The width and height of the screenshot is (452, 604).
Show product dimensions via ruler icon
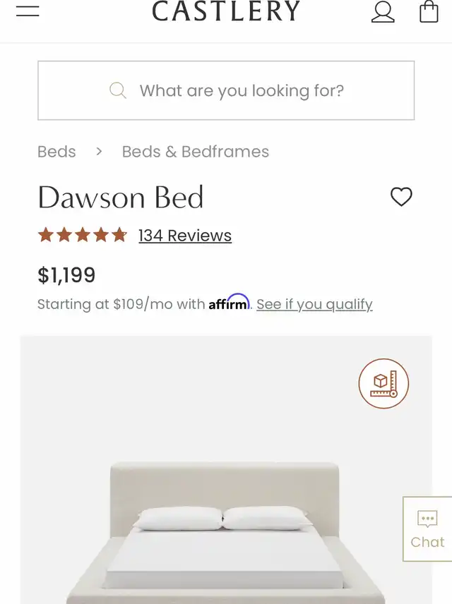(383, 383)
